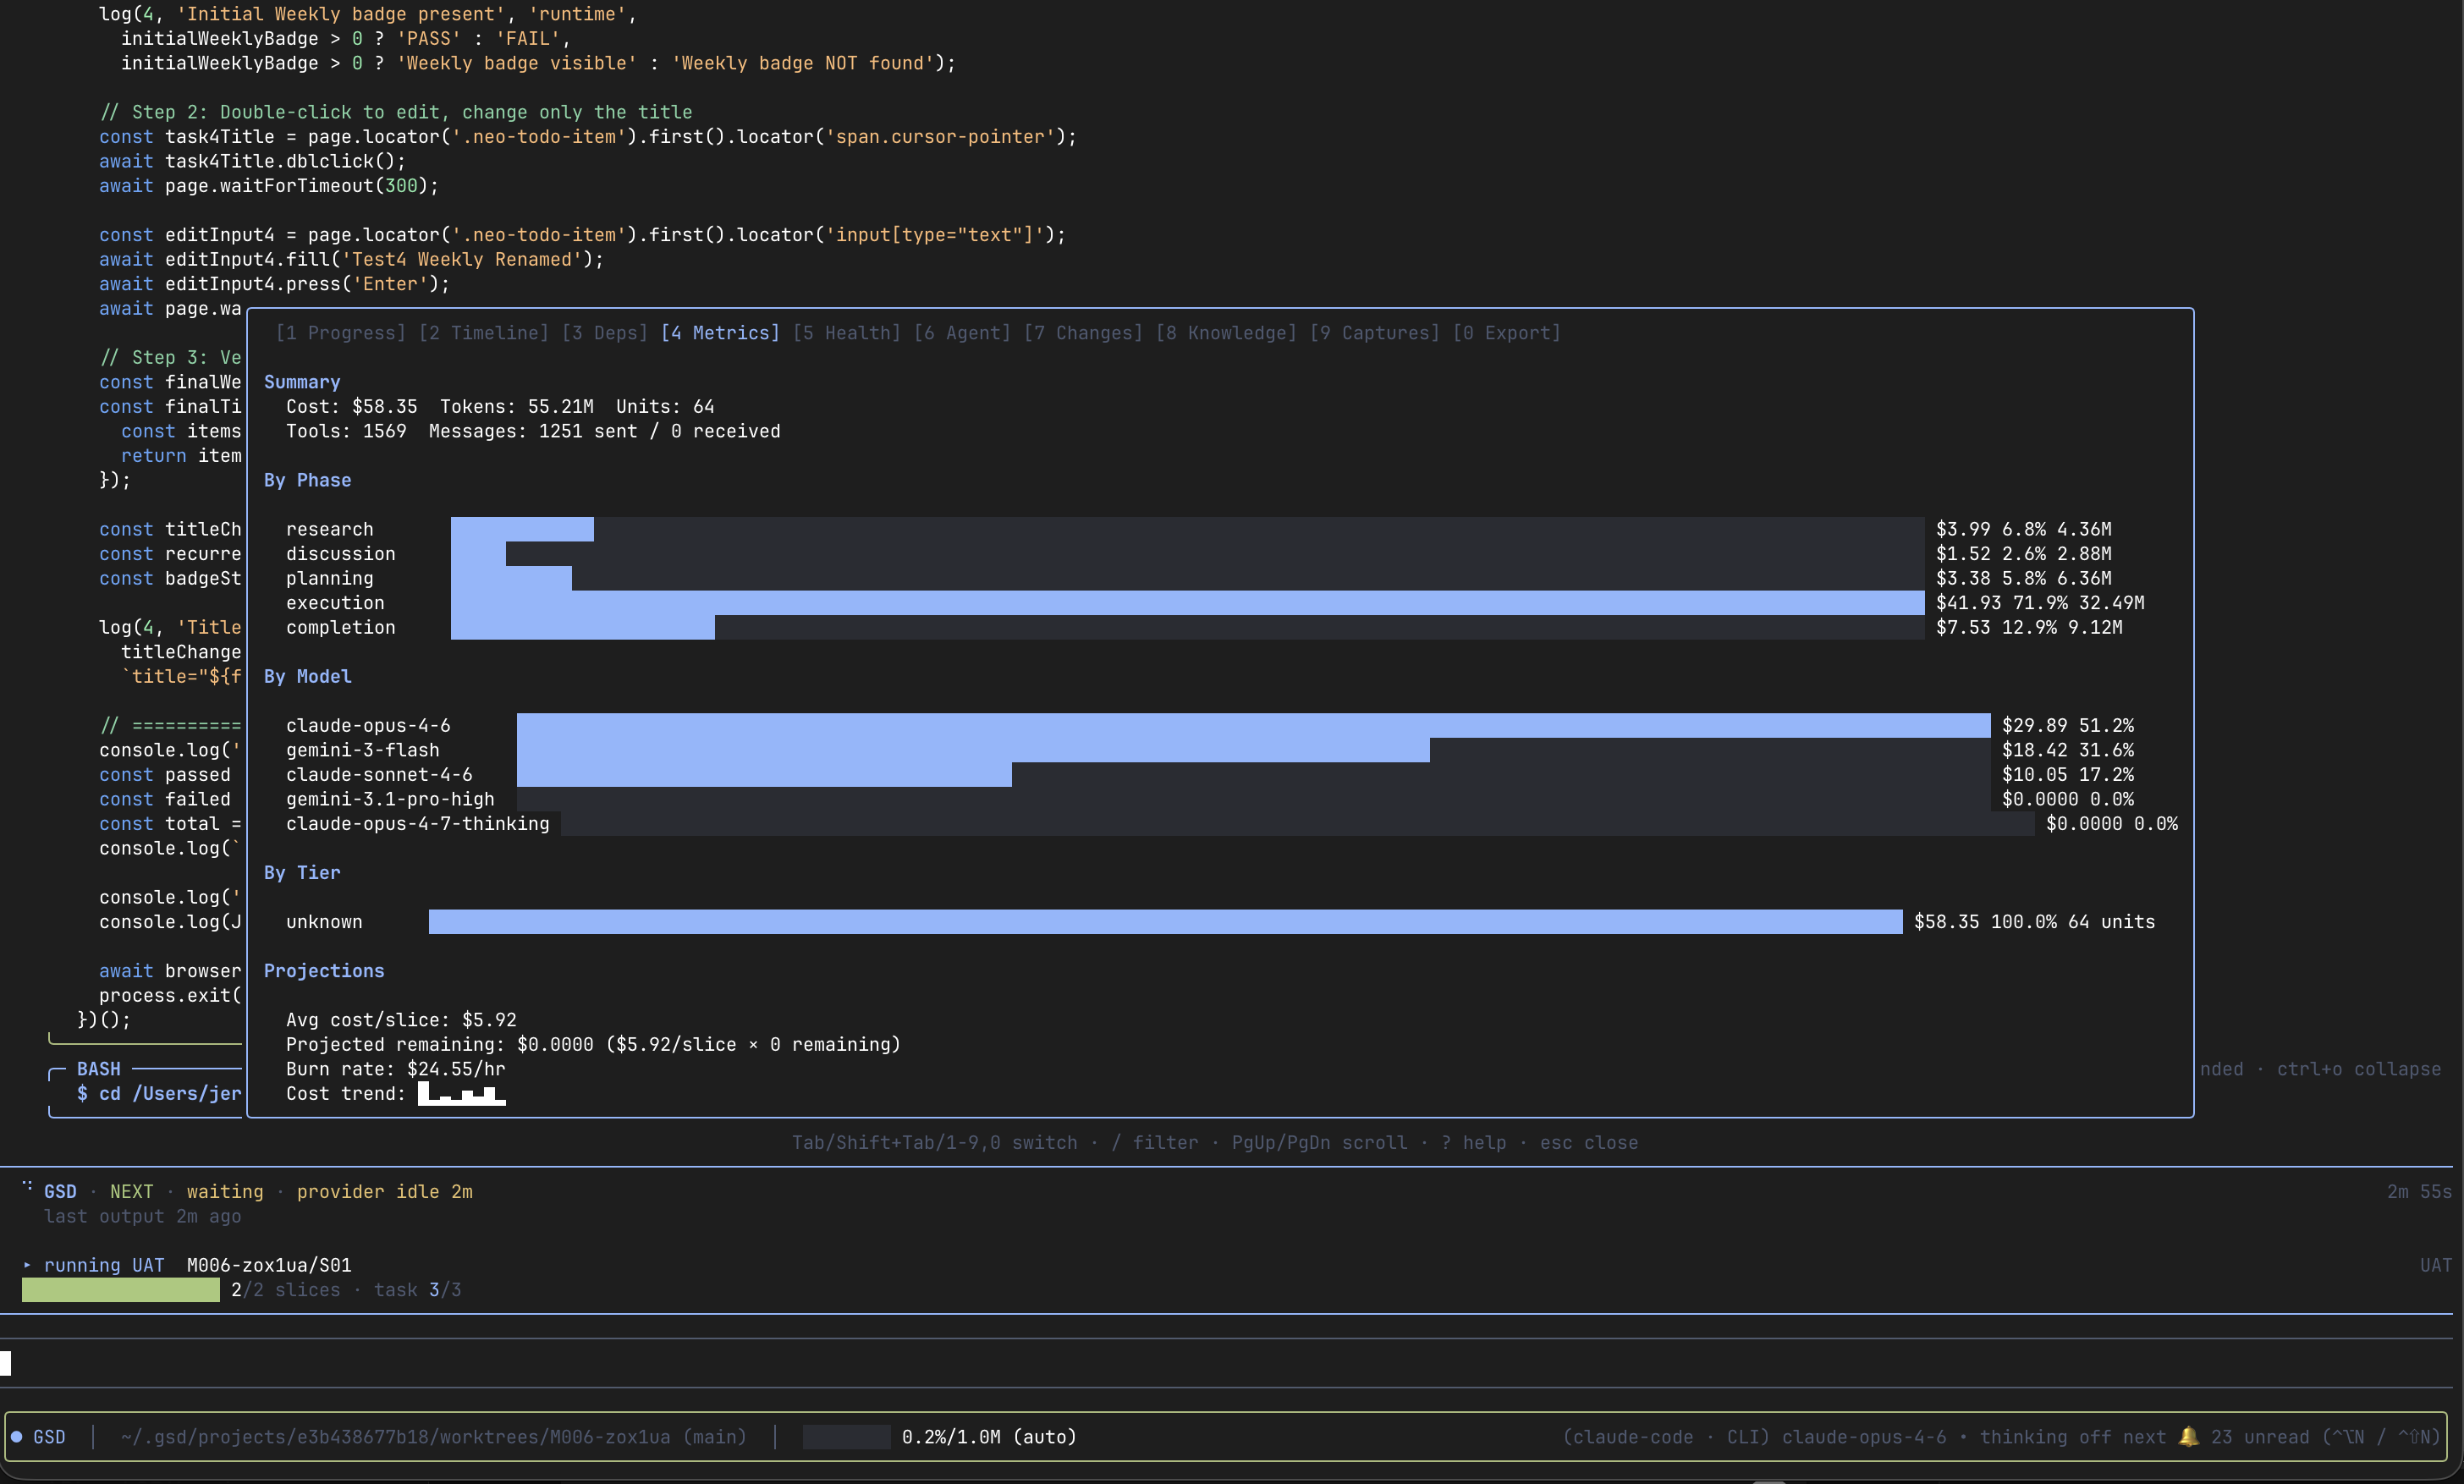
Task: Click the 'By Model' section heading
Action: pos(308,676)
